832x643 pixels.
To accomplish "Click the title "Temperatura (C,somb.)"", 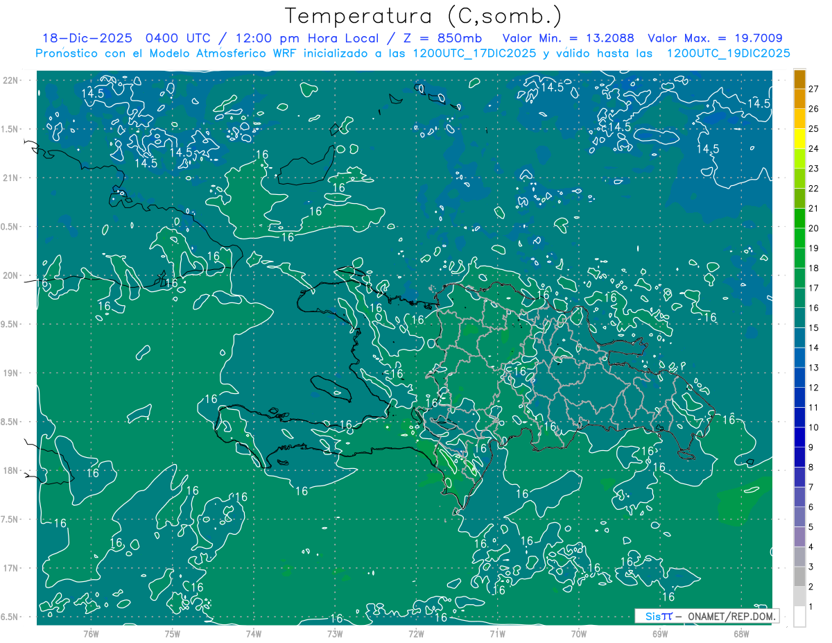I will (423, 16).
